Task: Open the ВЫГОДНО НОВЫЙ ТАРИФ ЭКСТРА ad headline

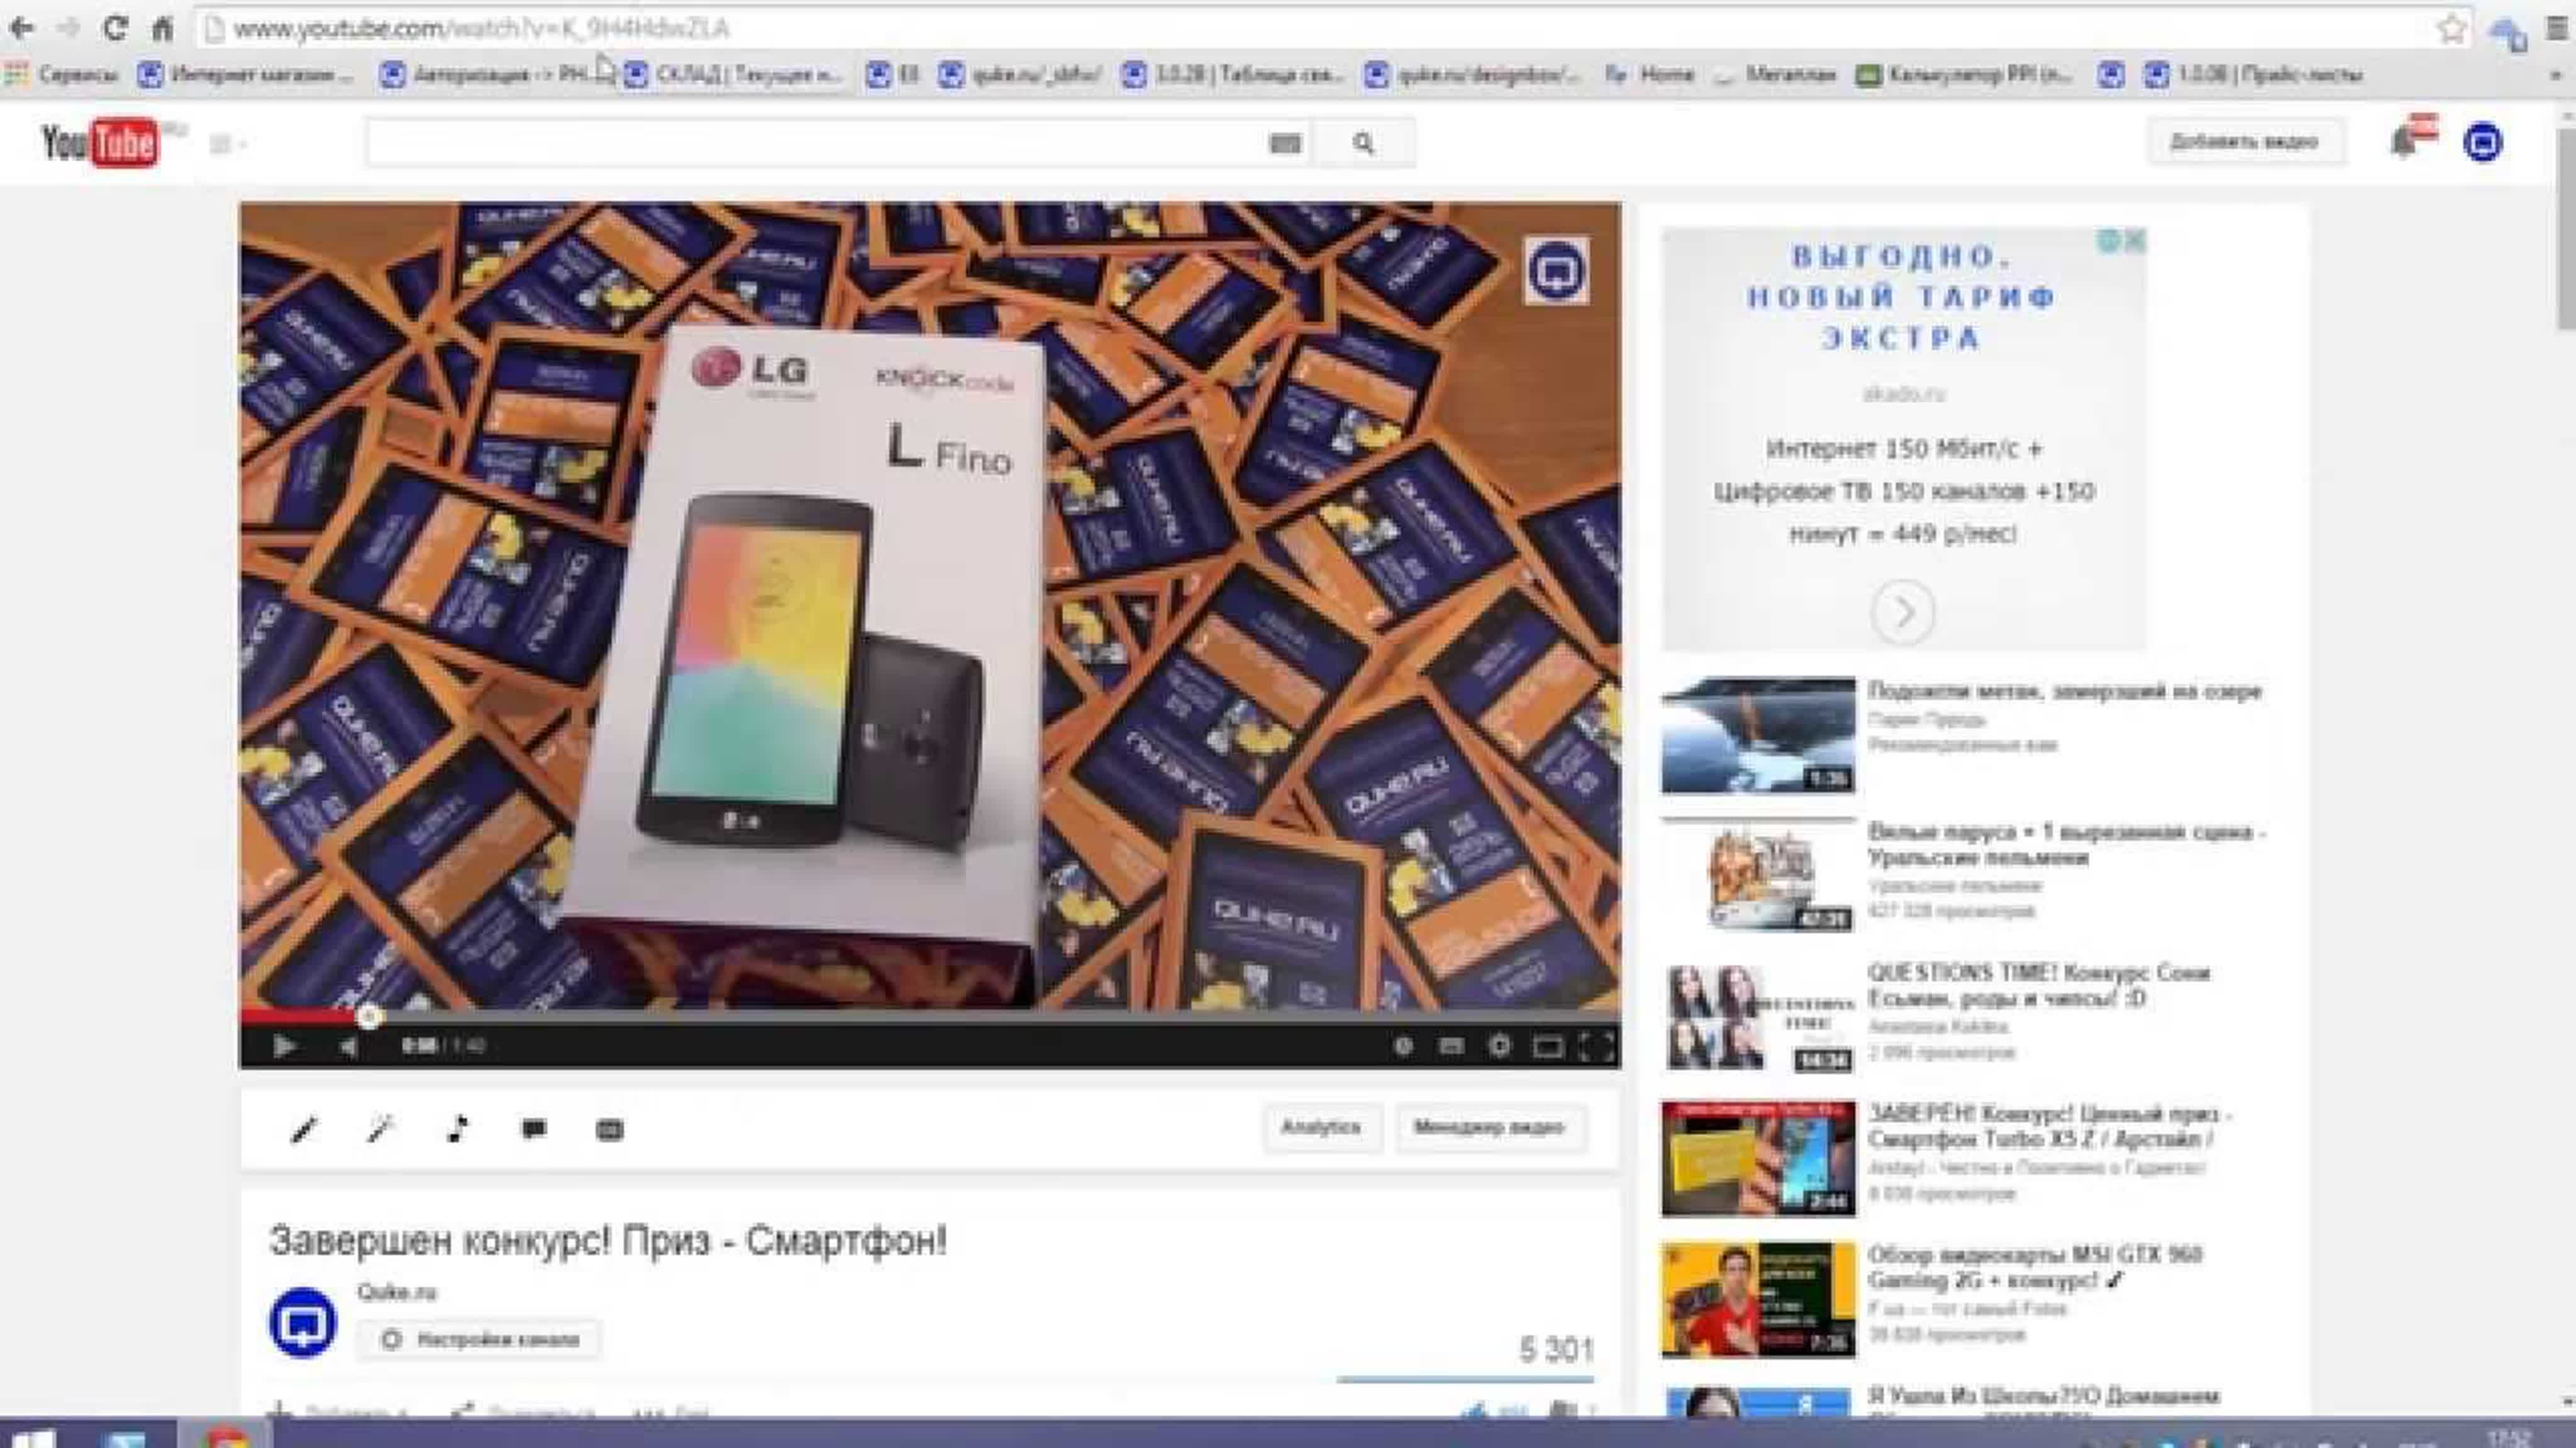Action: point(1901,297)
